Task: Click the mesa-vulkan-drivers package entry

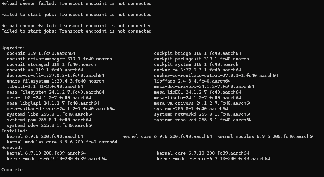Action: (x=61, y=109)
